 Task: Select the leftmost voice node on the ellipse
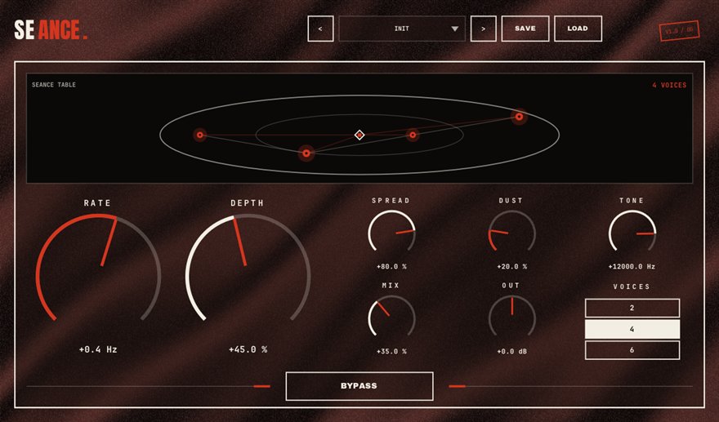[x=200, y=135]
